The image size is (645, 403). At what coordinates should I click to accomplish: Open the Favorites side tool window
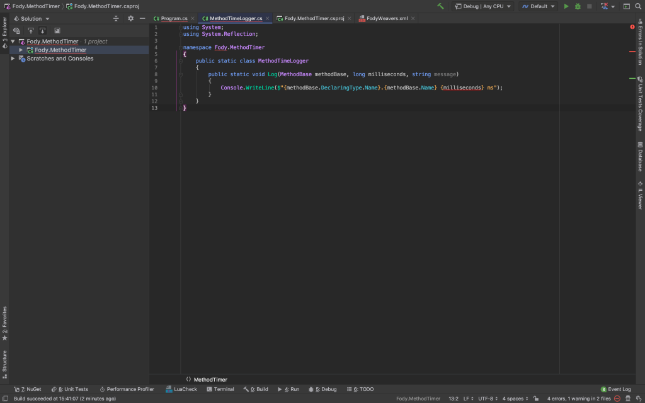4,323
